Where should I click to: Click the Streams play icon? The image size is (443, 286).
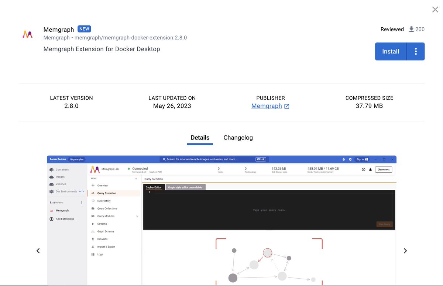pyautogui.click(x=93, y=224)
